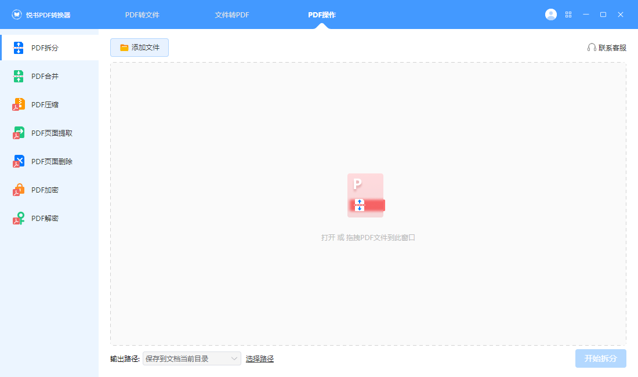Open the apps grid icon in title bar

(x=568, y=14)
